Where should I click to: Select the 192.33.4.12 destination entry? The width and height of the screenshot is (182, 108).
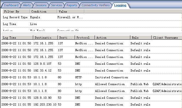[42, 71]
